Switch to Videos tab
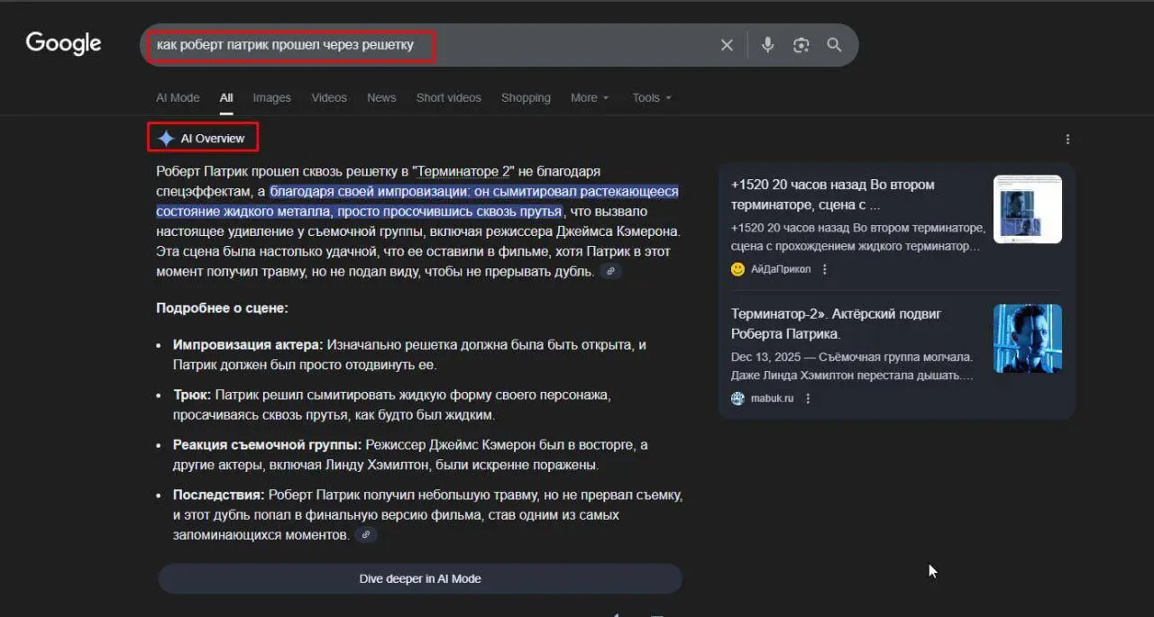The width and height of the screenshot is (1154, 617). tap(329, 97)
